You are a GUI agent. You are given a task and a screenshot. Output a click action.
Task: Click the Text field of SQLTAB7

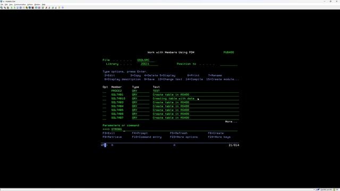[196, 118]
